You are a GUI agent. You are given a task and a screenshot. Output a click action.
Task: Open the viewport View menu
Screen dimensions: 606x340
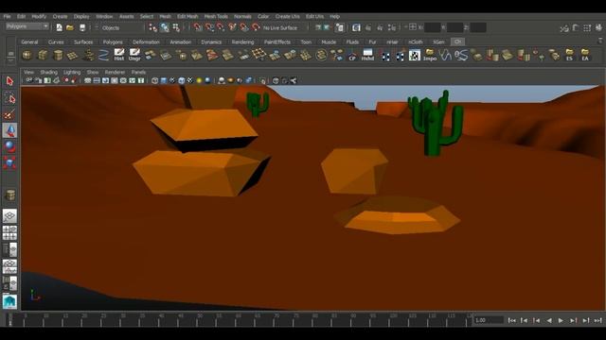point(28,72)
